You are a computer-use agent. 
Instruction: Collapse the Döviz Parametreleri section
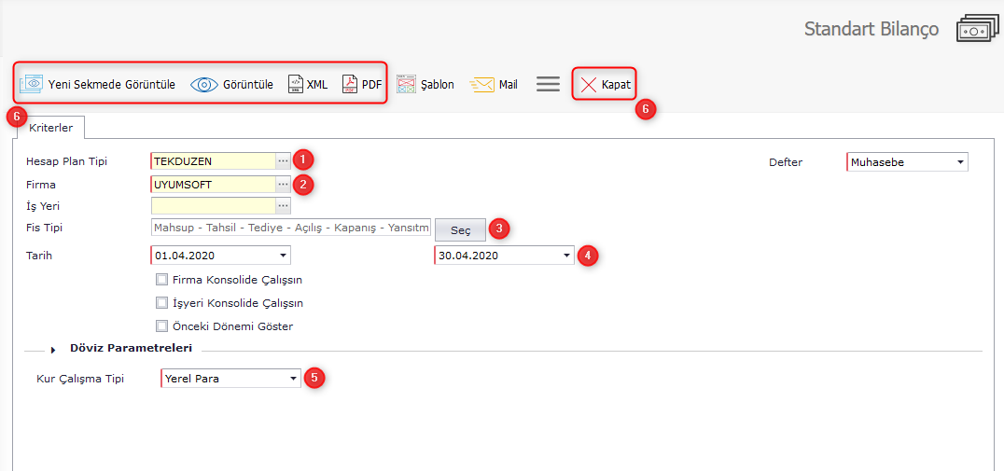(x=54, y=349)
